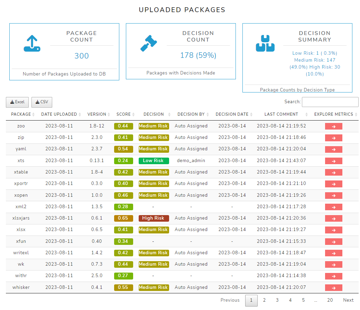The image size is (360, 310).
Task: Click the boxes icon in Decision Summary card
Action: tap(265, 43)
